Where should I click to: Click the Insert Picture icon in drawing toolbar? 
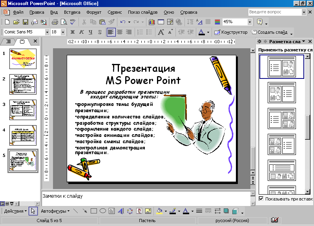point(148,211)
